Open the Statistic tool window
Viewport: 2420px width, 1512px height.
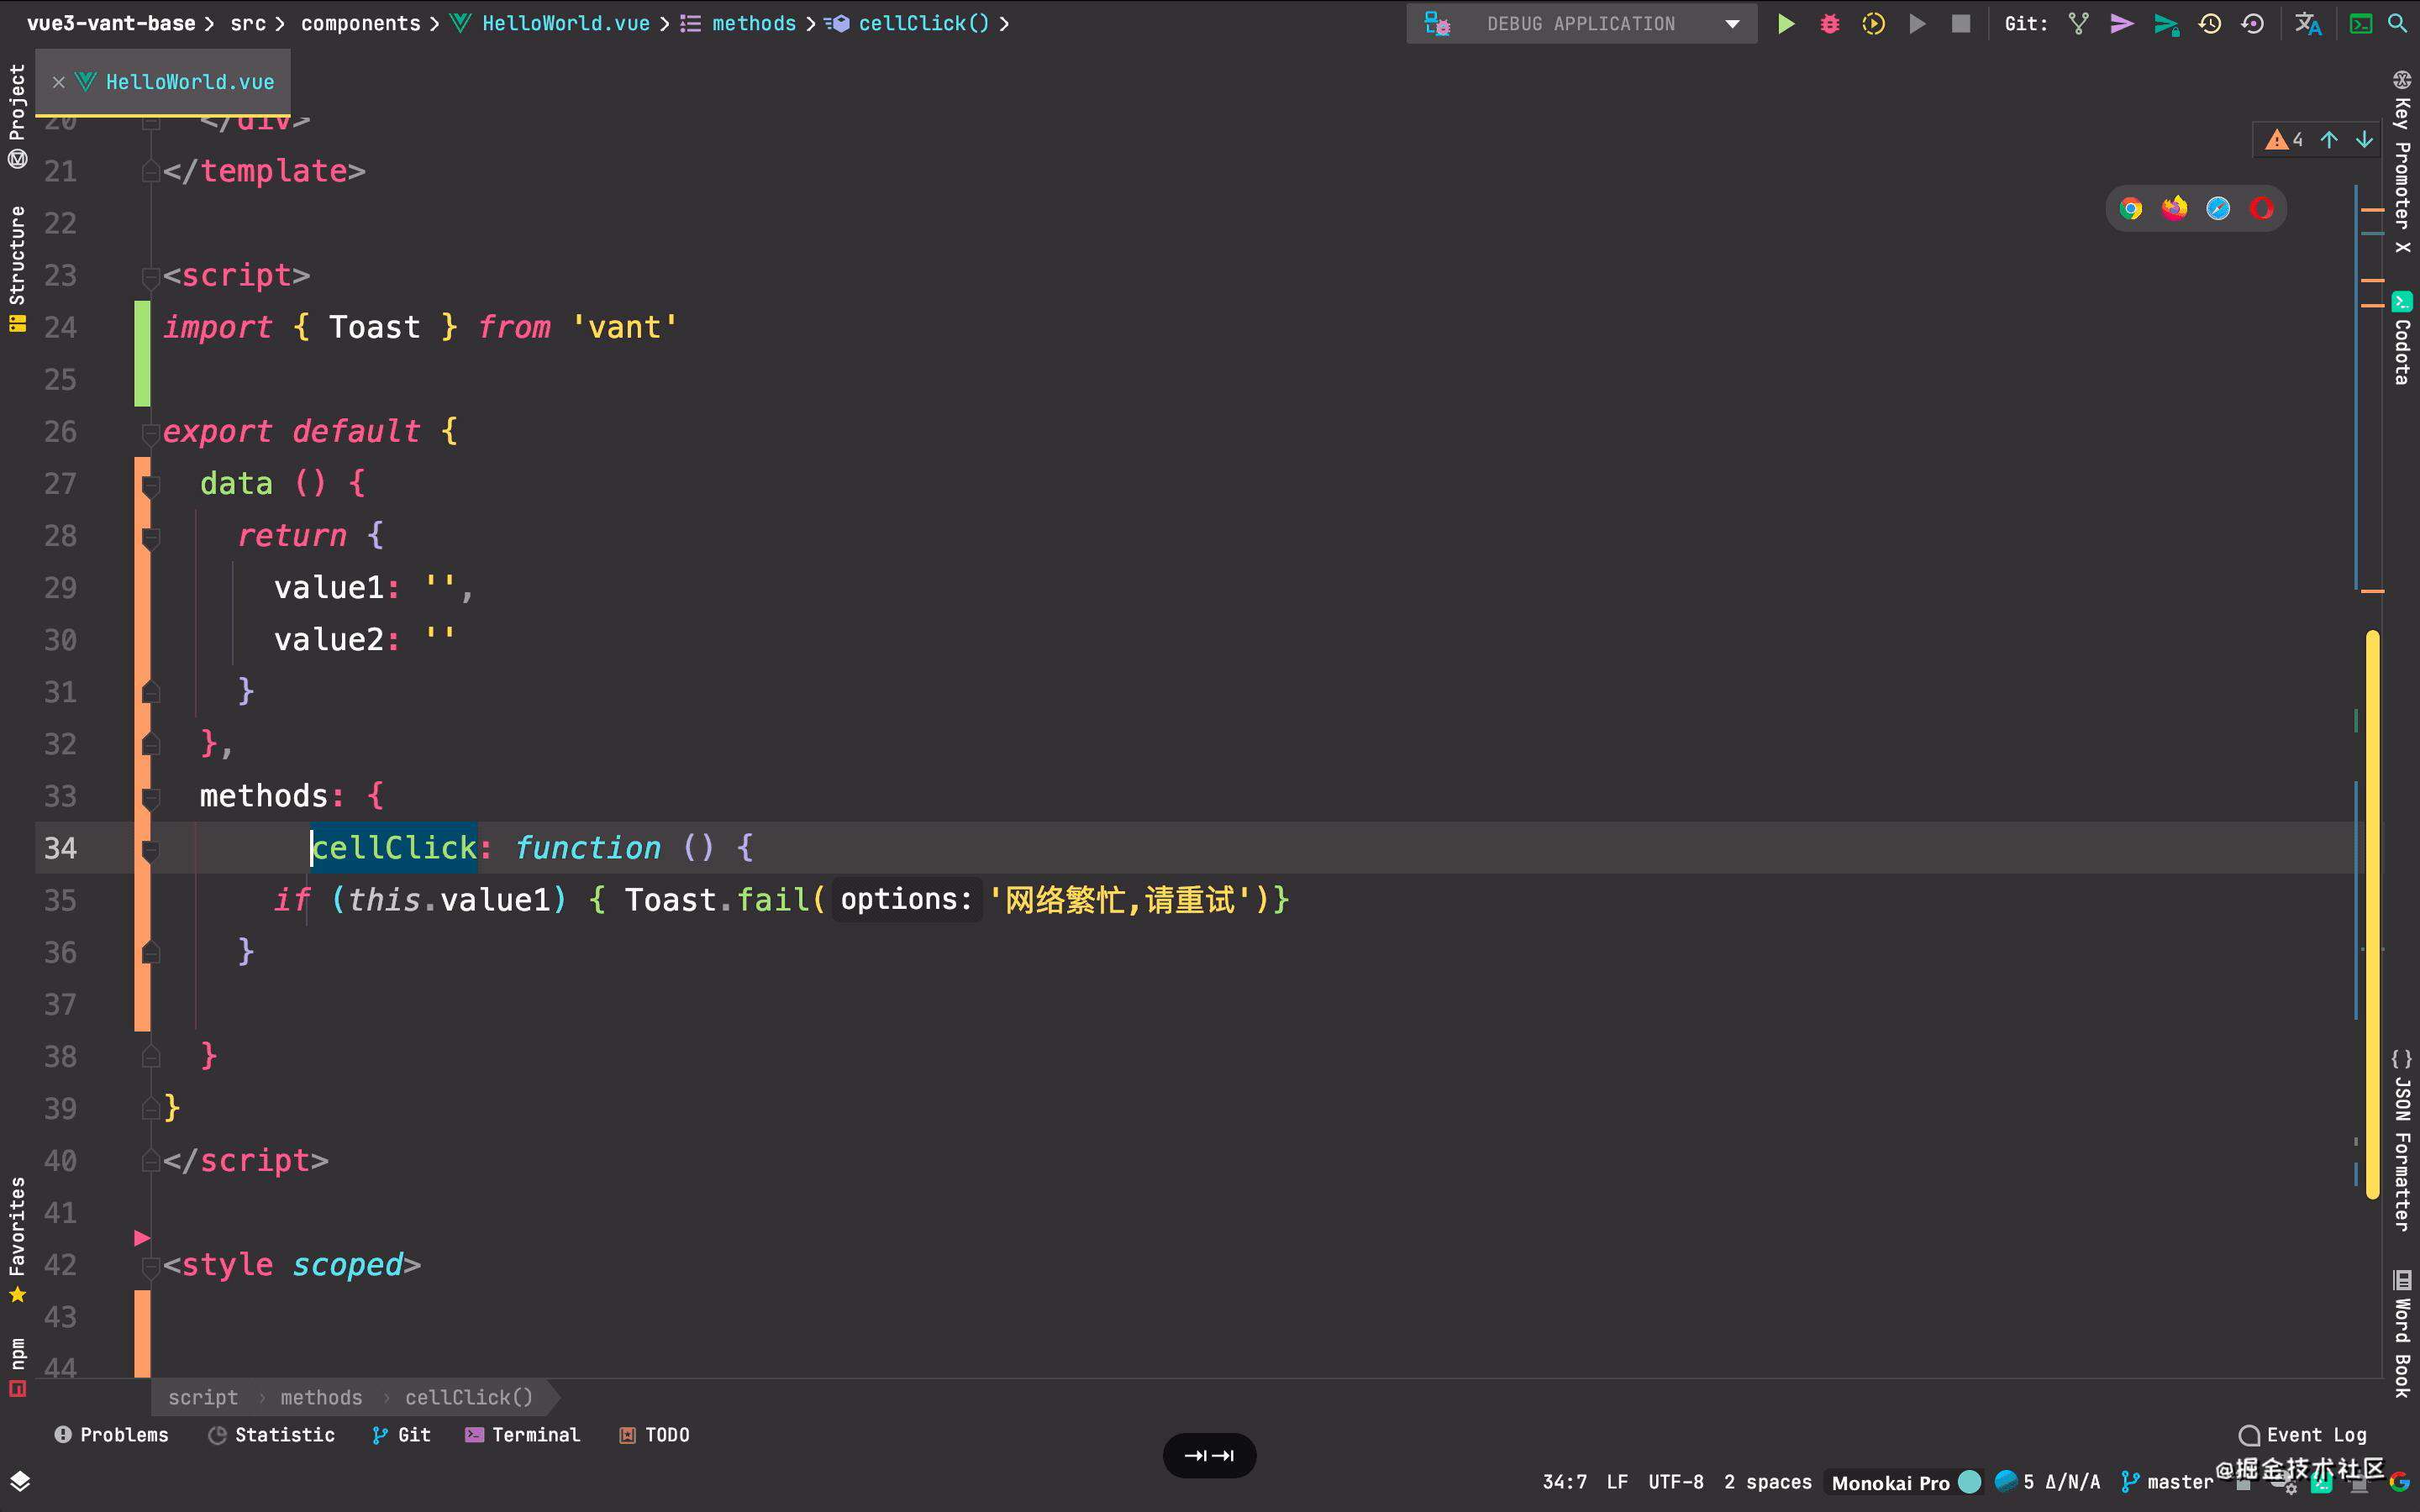tap(271, 1435)
